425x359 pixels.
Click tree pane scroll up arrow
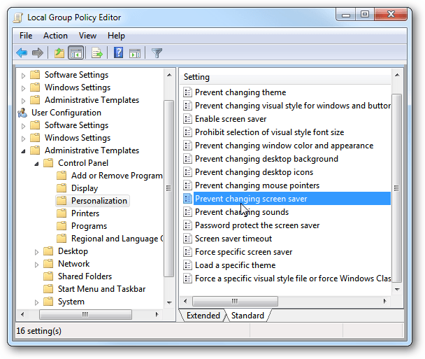(169, 75)
